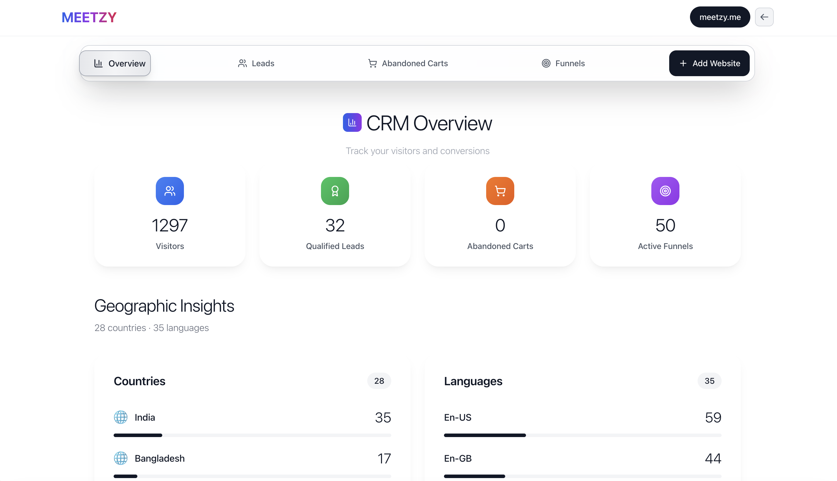
Task: Click the CRM Overview chart icon
Action: pyautogui.click(x=352, y=122)
